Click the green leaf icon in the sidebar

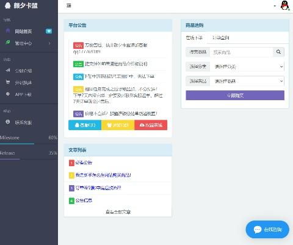(x=8, y=42)
